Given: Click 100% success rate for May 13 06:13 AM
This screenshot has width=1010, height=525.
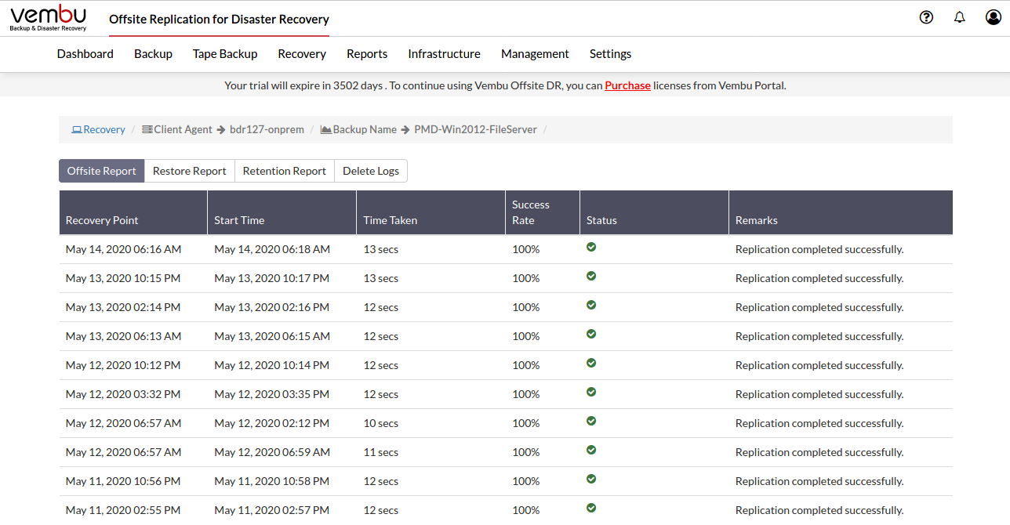Looking at the screenshot, I should [x=526, y=336].
